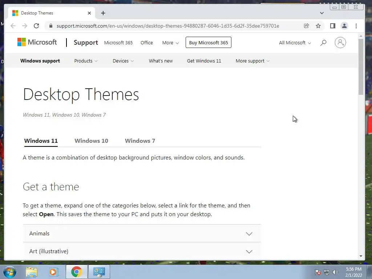Click the Desktop Themes browser tab
This screenshot has height=279, width=372.
pyautogui.click(x=52, y=13)
